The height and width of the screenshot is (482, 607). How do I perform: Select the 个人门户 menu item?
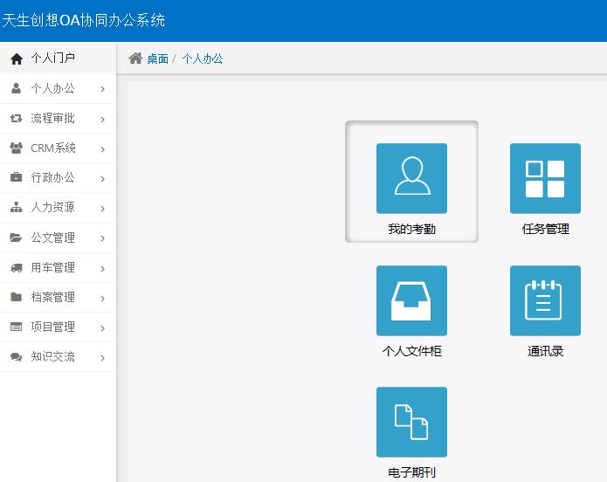coord(58,59)
